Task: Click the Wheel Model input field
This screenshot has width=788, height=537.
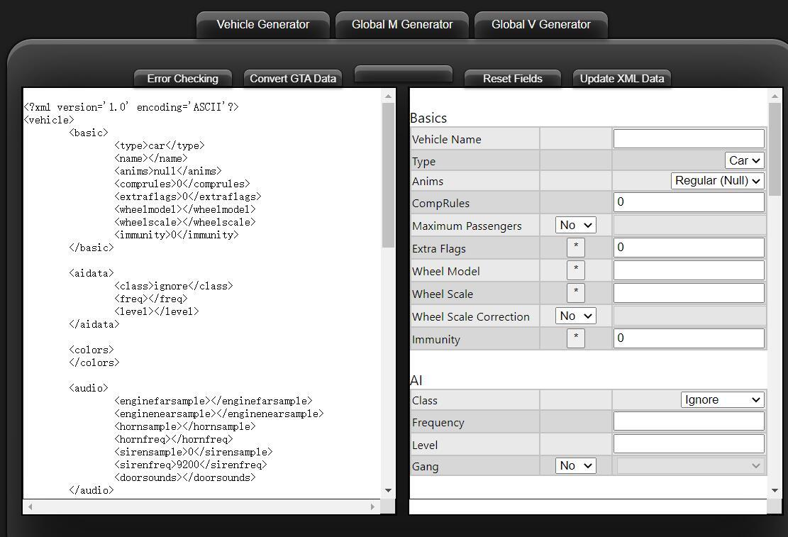Action: coord(689,270)
